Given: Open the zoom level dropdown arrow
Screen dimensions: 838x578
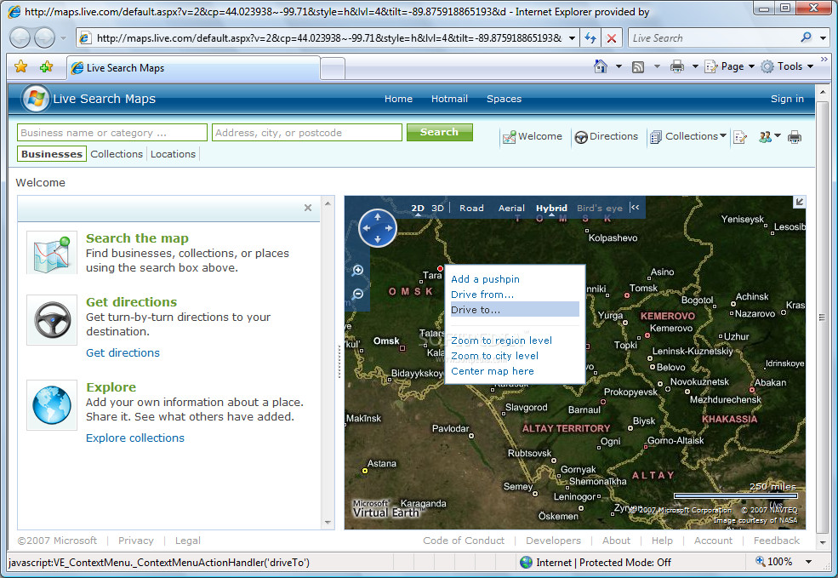Looking at the screenshot, I should coord(808,562).
